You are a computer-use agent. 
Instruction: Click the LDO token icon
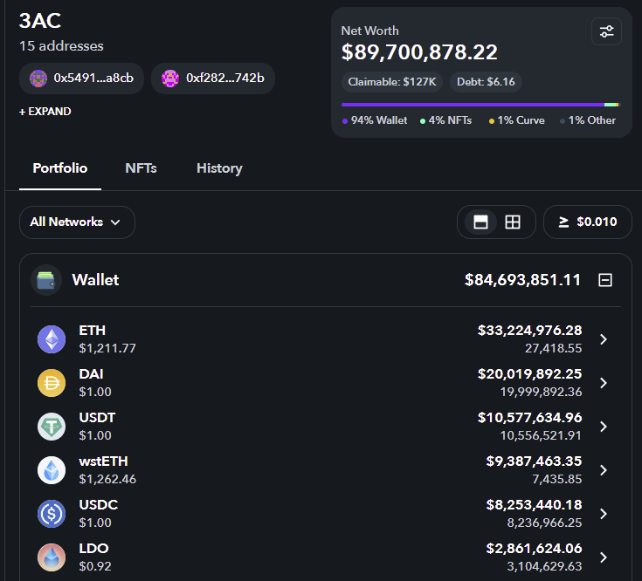(x=52, y=557)
